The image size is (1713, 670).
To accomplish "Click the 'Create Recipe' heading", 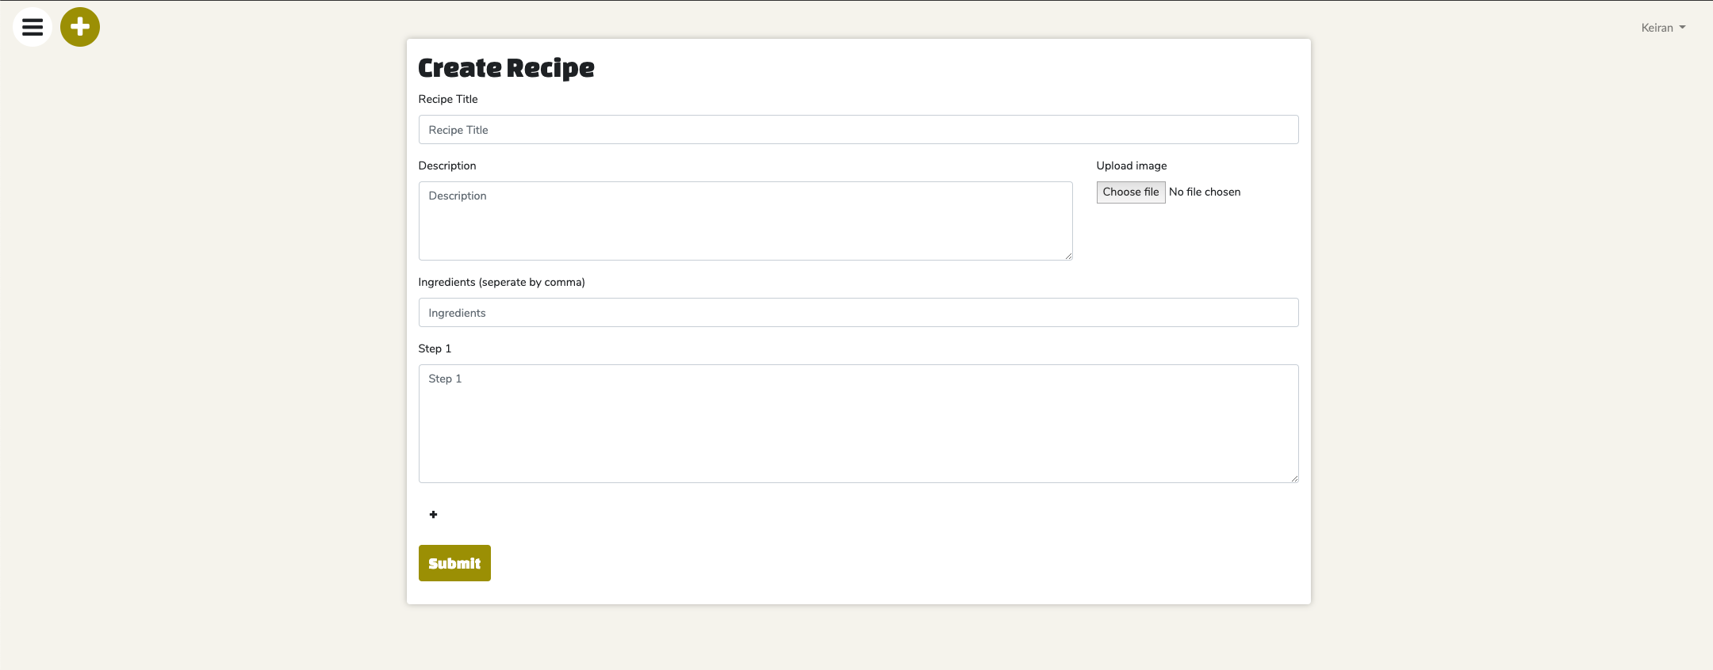I will coord(506,68).
